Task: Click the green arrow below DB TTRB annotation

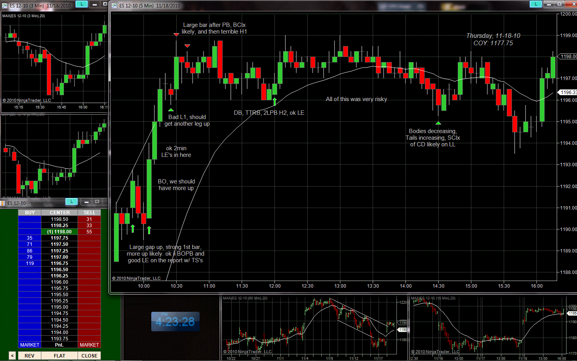Action: point(275,102)
